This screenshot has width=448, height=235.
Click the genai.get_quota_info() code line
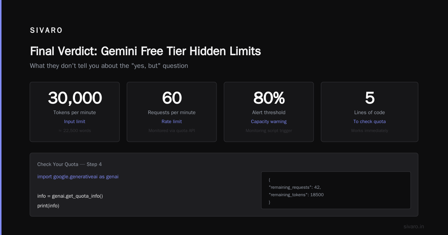coord(70,196)
